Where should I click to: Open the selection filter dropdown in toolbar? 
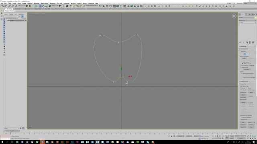point(21,6)
